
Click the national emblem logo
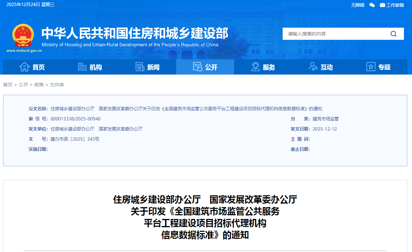[23, 35]
